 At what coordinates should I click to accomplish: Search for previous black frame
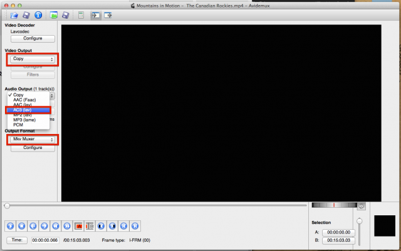tap(101, 226)
